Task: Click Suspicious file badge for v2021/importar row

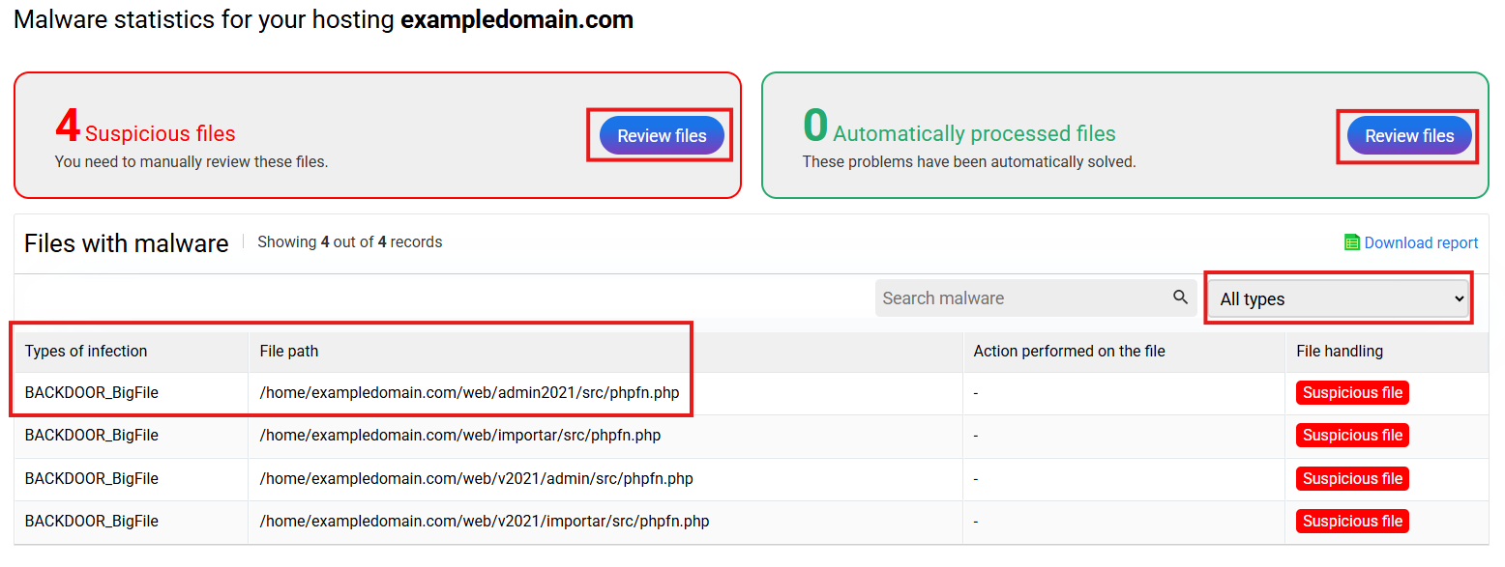Action: coord(1352,522)
